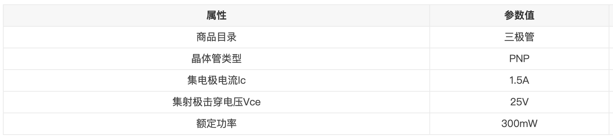
Task: Click the text 集射极击穿电压Vce
Action: pos(217,102)
